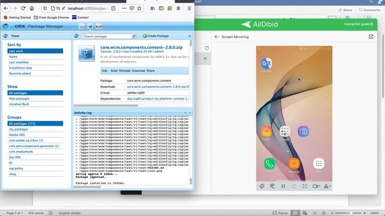This screenshot has height=216, width=385.
Task: Open Contact bookmark
Action: tap(80, 17)
